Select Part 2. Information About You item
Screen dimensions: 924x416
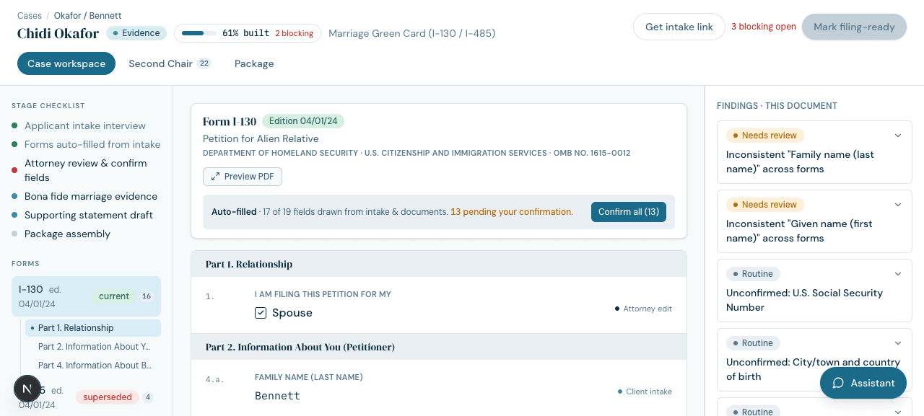point(93,347)
